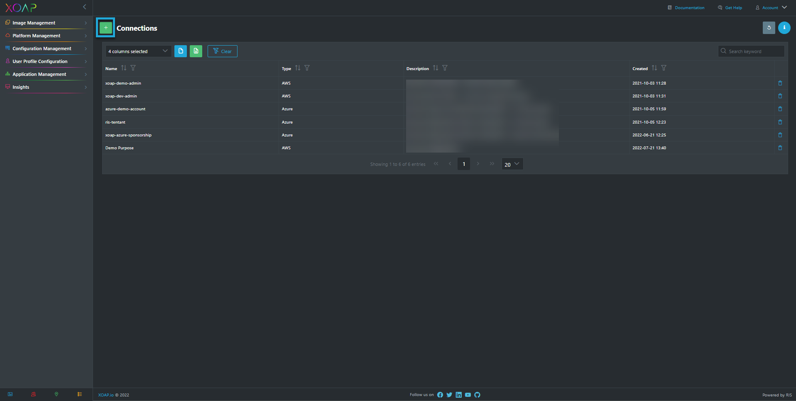Go to the first page double arrow
The image size is (796, 401).
pos(436,164)
